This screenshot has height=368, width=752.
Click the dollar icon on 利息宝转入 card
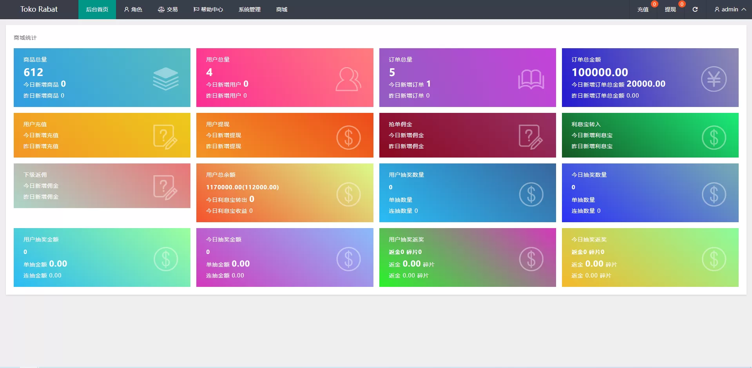pos(714,137)
